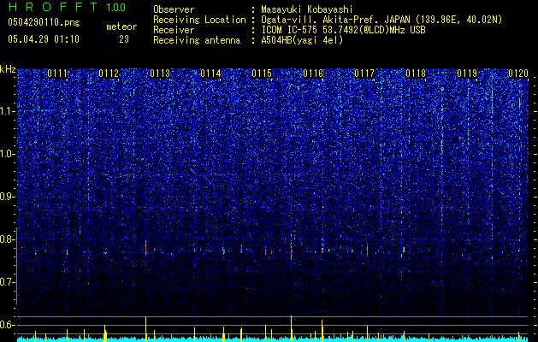Click the 0118 time marker
Image resolution: width=538 pixels, height=342 pixels.
(x=416, y=74)
